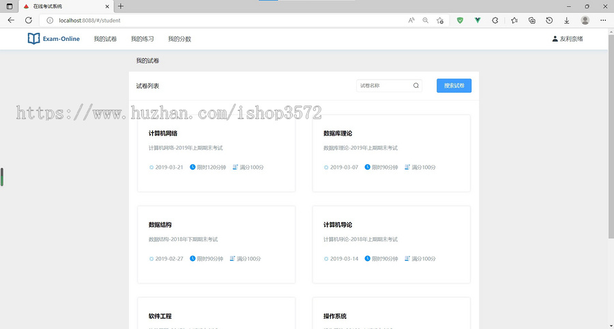Click the 试卷列表 heading

point(147,86)
